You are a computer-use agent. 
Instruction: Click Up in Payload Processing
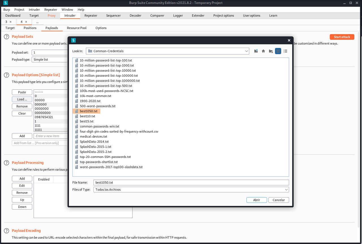tap(22, 200)
